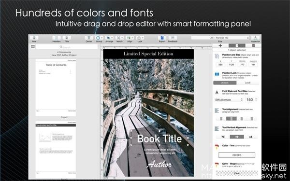
Task: Select the Lorem ipsum subtitle text
Action: [160, 152]
